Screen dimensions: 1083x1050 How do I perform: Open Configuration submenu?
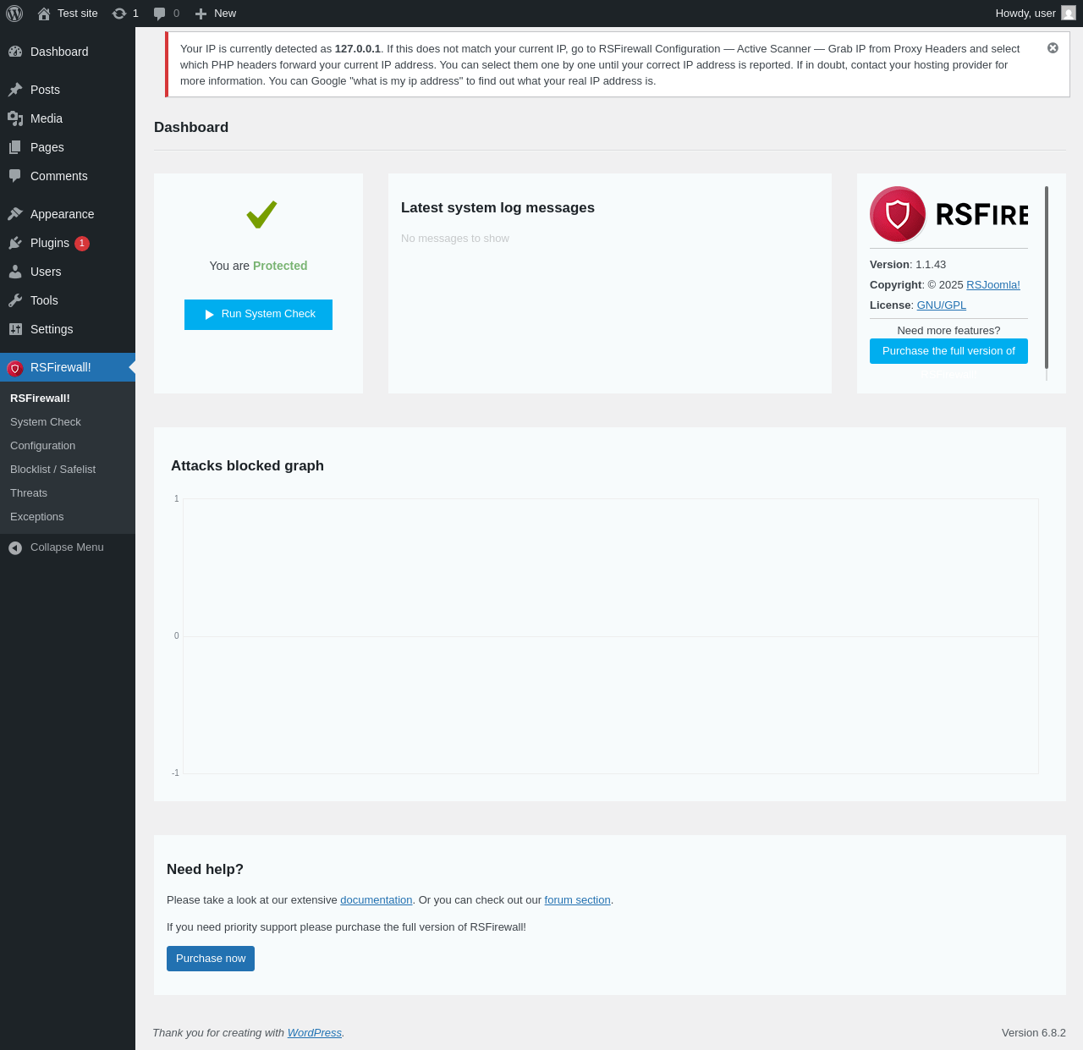coord(68,445)
